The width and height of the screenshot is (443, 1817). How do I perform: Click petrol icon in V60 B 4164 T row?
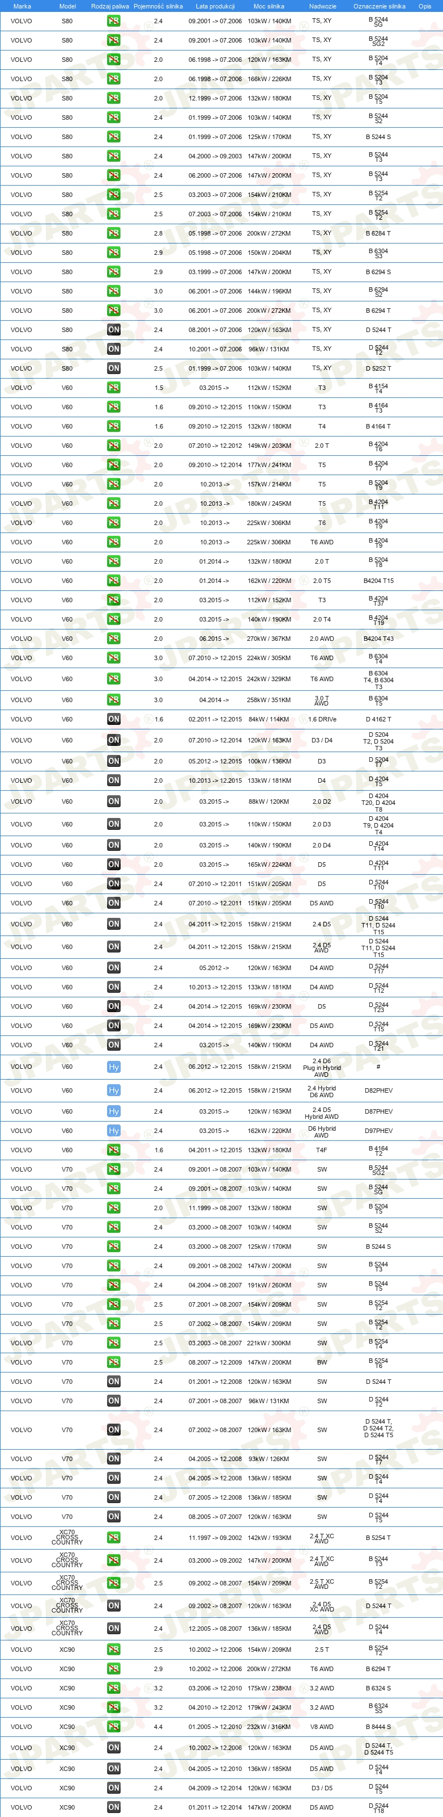pyautogui.click(x=113, y=426)
